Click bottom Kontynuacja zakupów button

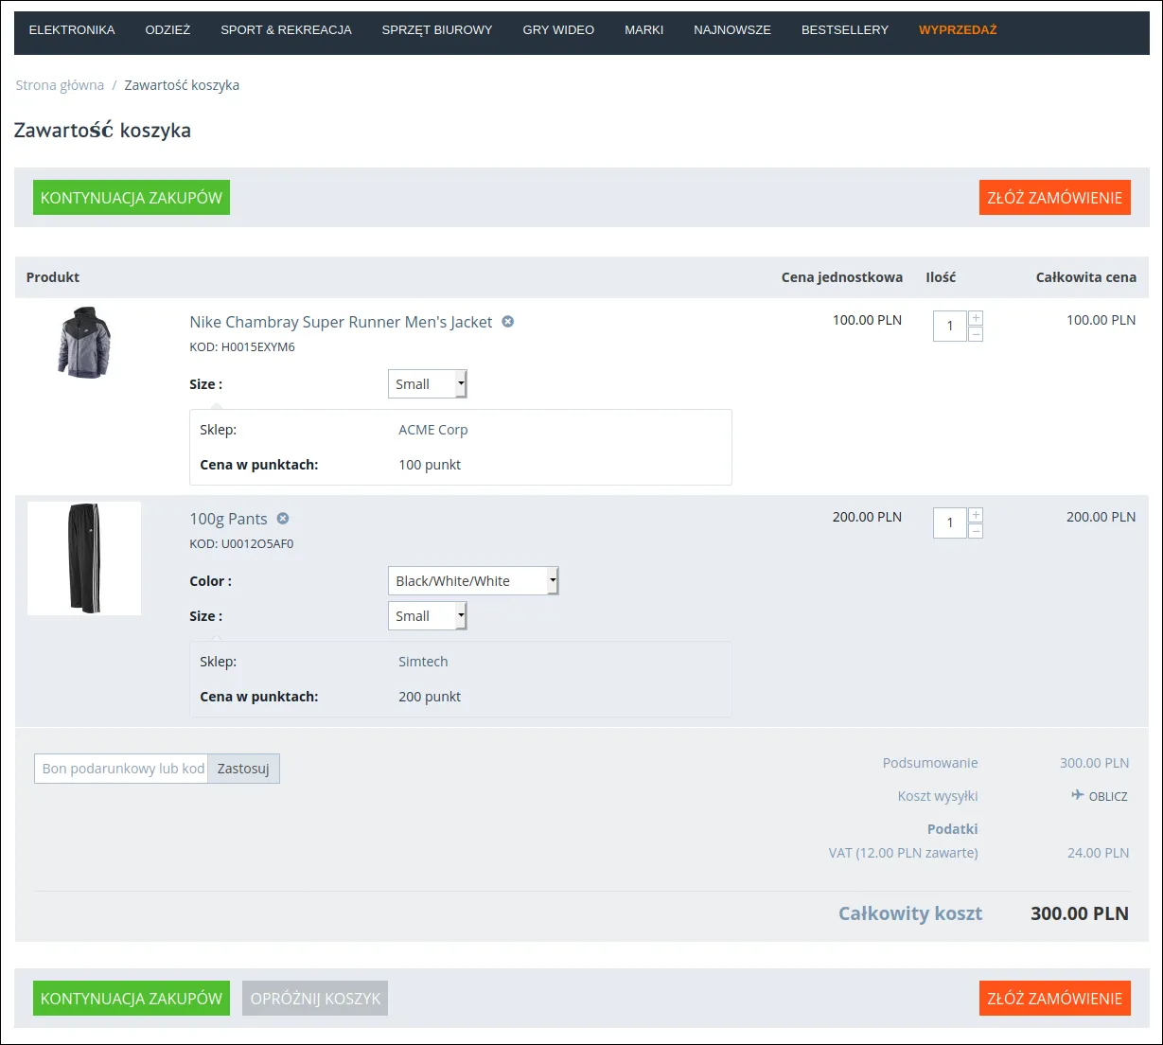(x=132, y=999)
